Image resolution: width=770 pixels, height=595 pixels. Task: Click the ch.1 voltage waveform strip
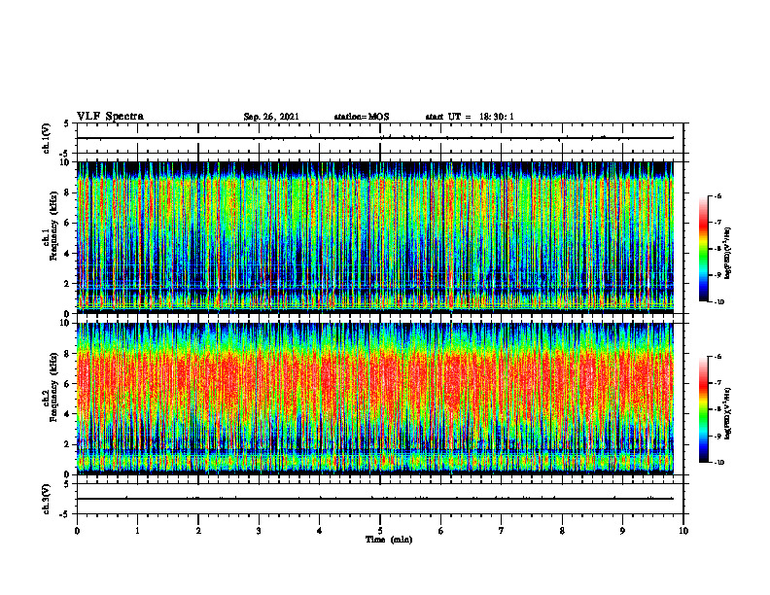click(380, 138)
